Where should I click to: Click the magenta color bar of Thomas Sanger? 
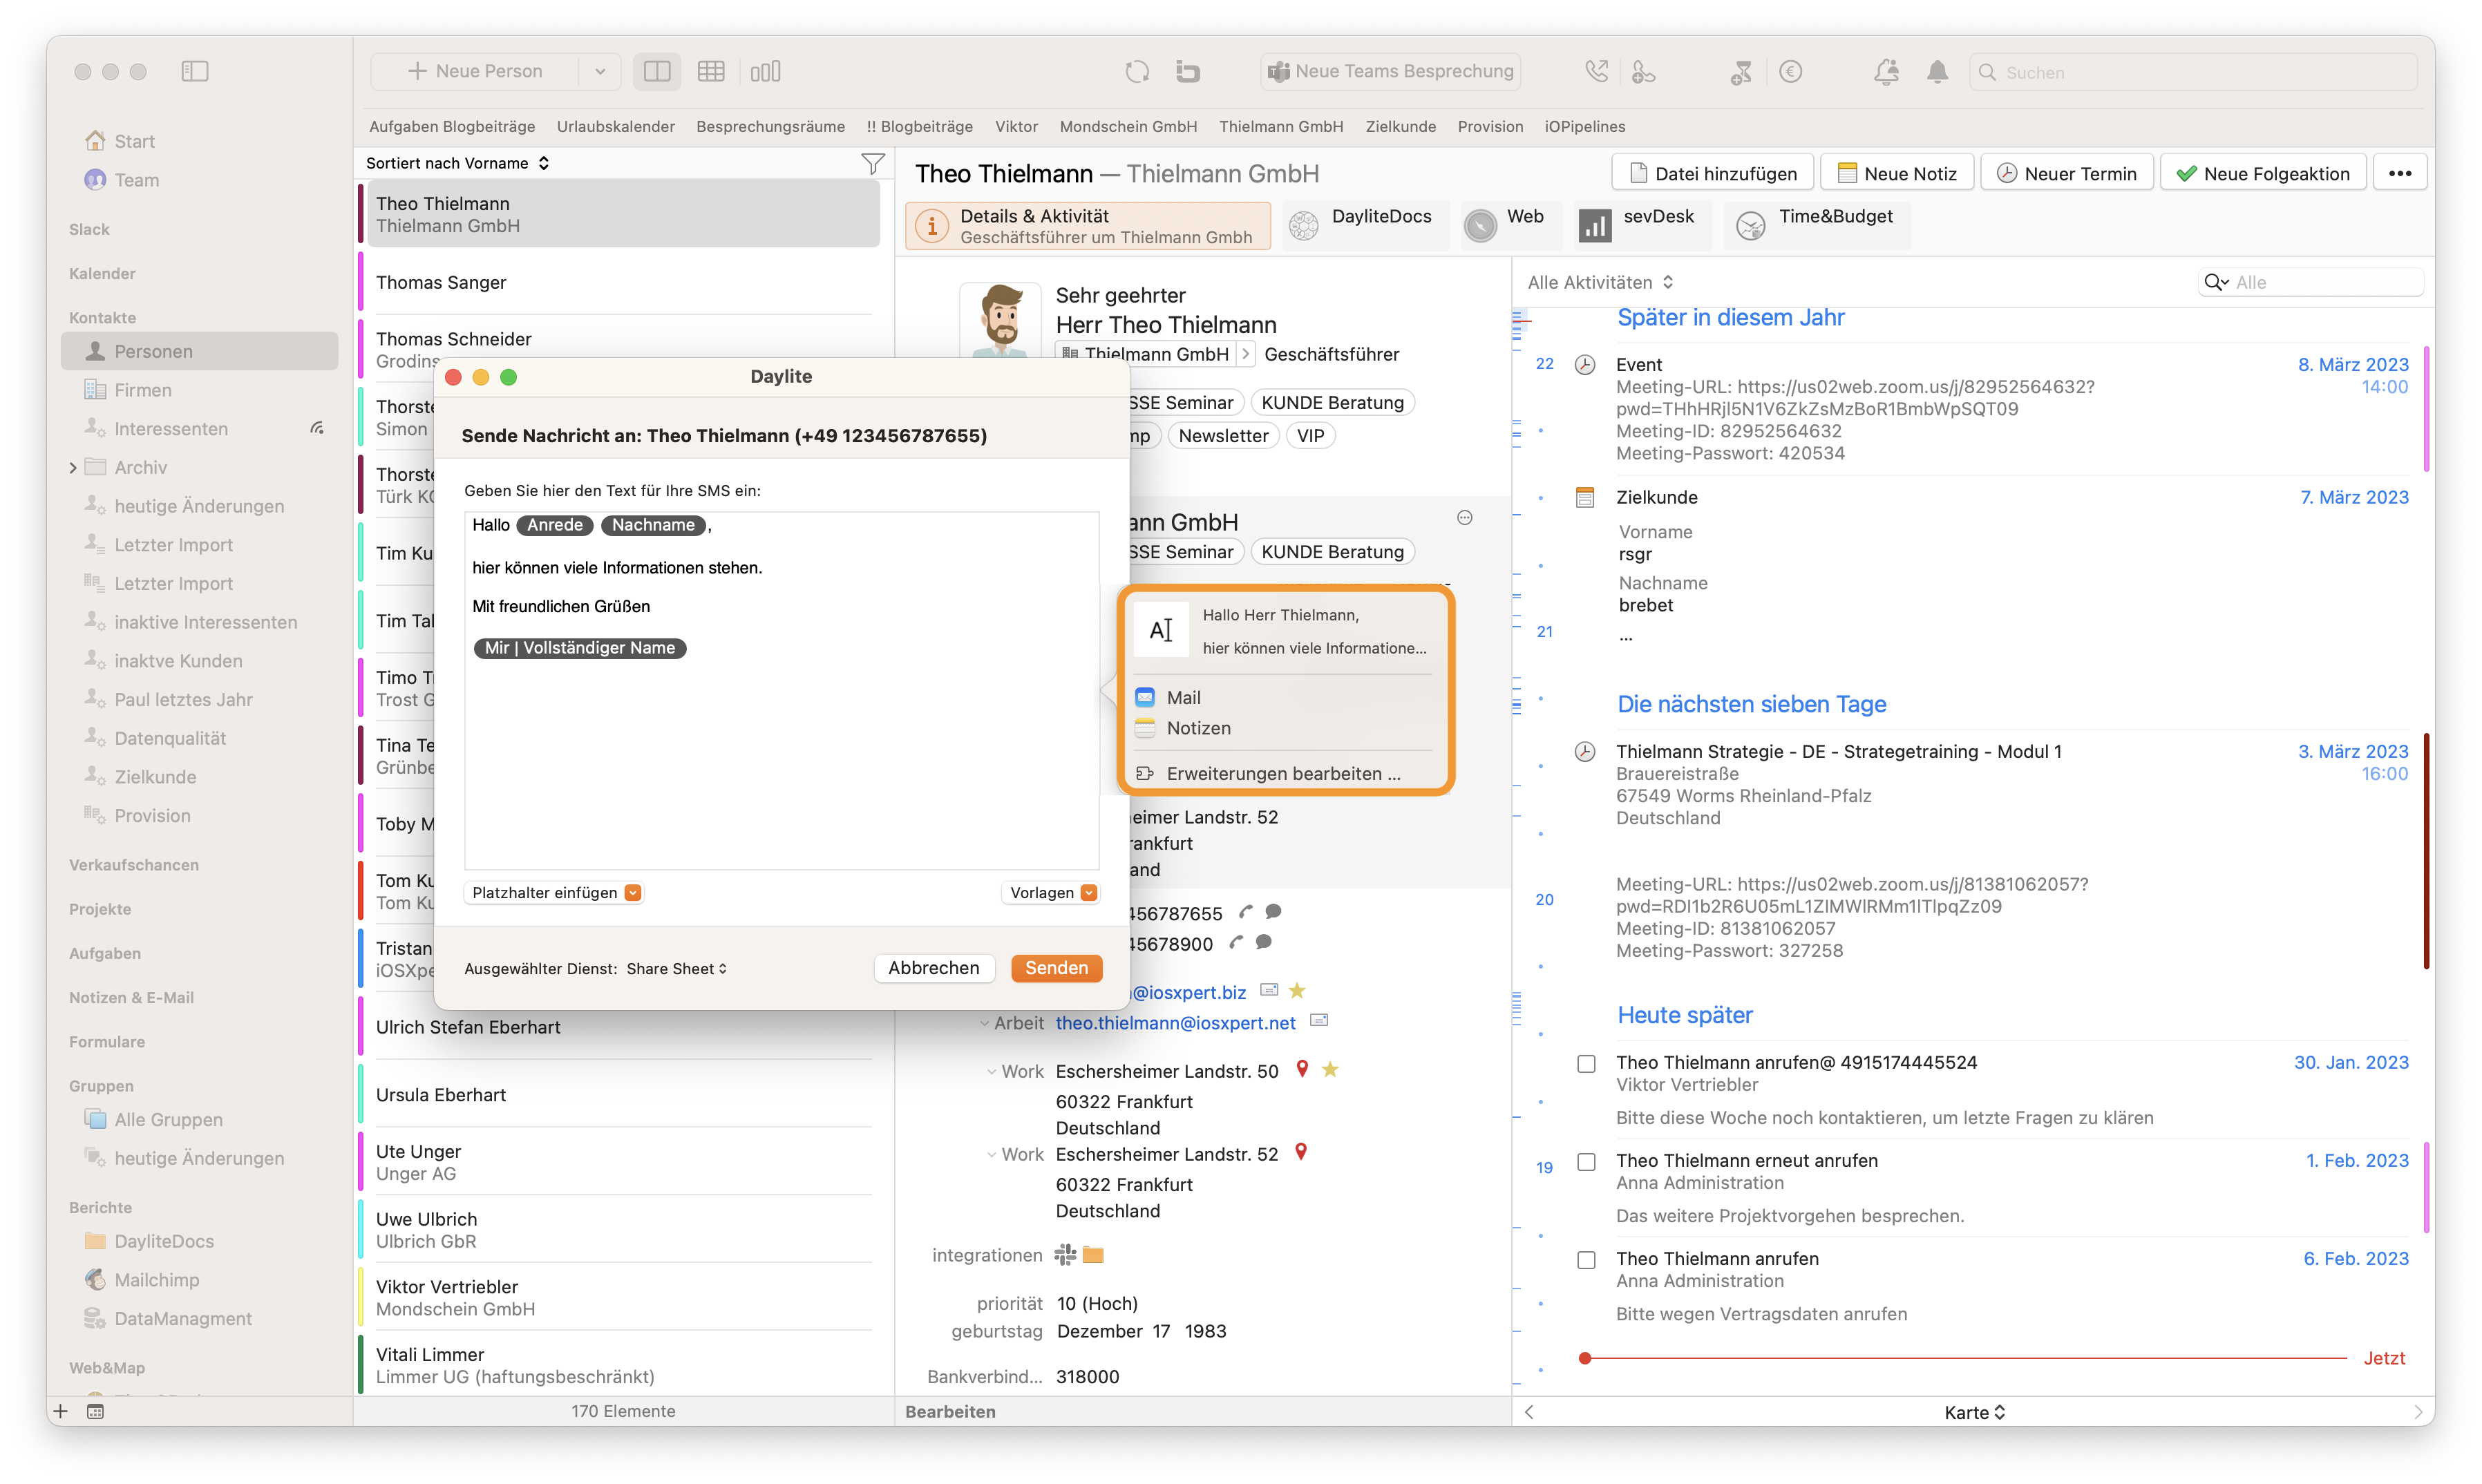tap(360, 282)
